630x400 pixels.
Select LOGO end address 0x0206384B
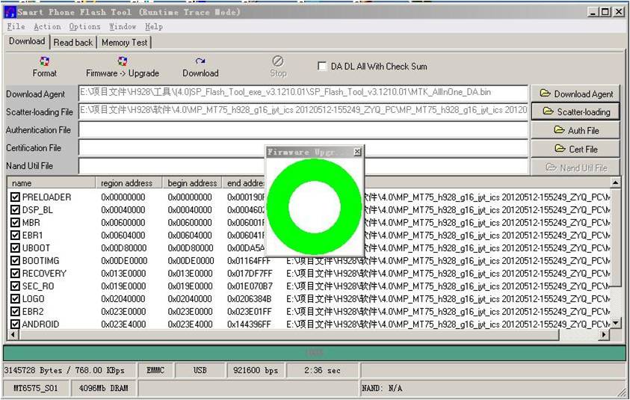[250, 299]
